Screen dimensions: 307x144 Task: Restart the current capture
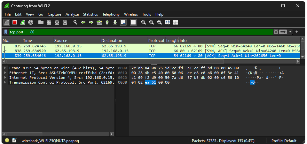coord(23,22)
